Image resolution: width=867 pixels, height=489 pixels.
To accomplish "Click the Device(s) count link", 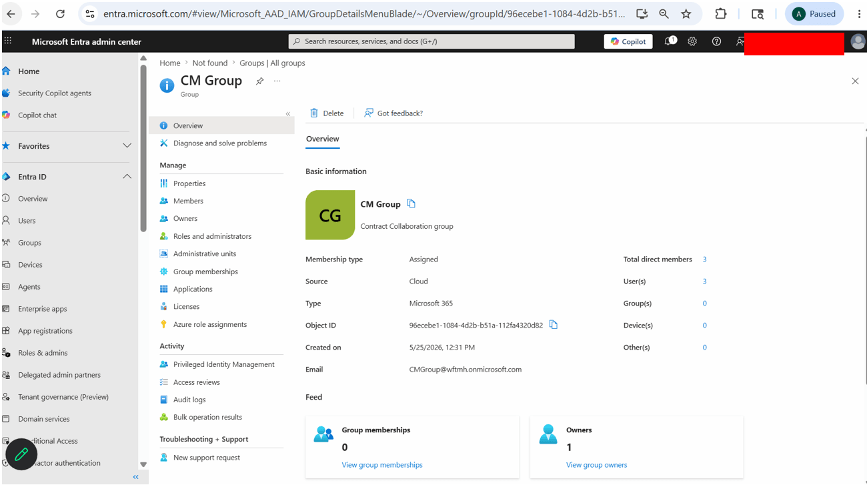I will click(704, 326).
